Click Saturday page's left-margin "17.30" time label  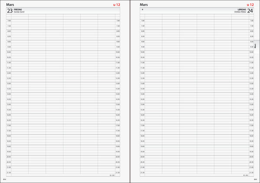click(x=143, y=131)
